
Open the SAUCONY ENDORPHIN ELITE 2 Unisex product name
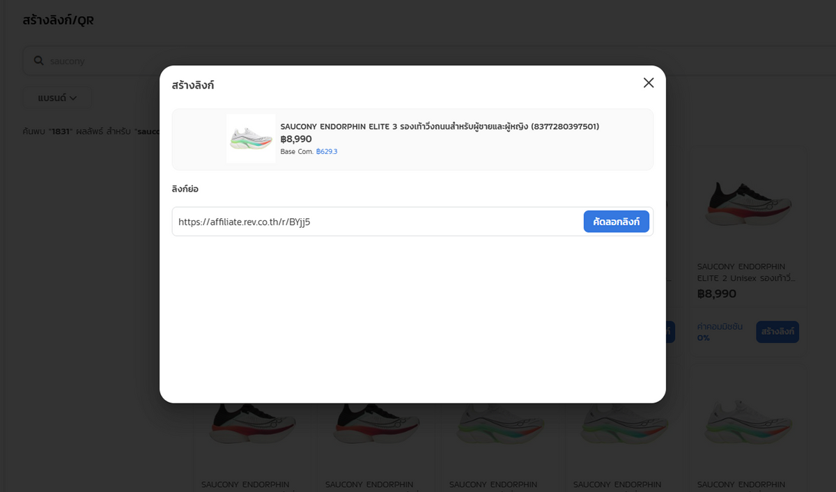pyautogui.click(x=748, y=272)
